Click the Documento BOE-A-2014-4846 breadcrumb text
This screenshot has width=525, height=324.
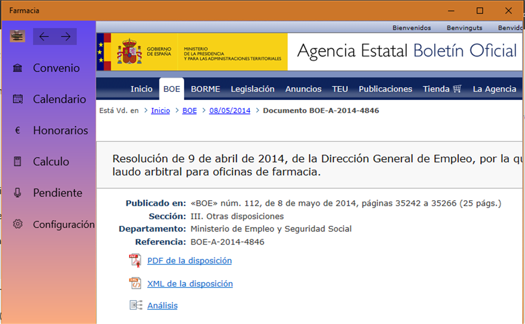pyautogui.click(x=321, y=111)
